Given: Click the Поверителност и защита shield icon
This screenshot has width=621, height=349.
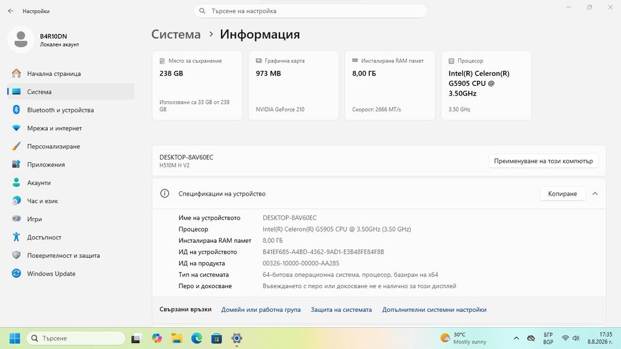Looking at the screenshot, I should click(16, 255).
